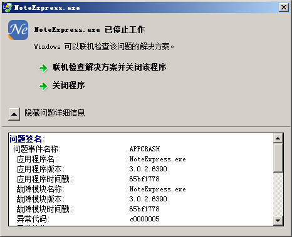Collapse details with the up-arrow button
This screenshot has width=292, height=237.
14,114
